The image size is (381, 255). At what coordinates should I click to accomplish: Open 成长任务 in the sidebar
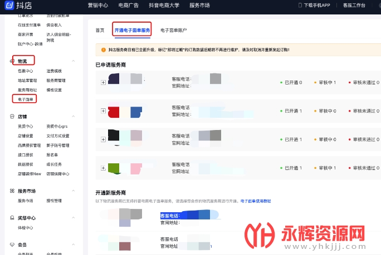click(54, 164)
